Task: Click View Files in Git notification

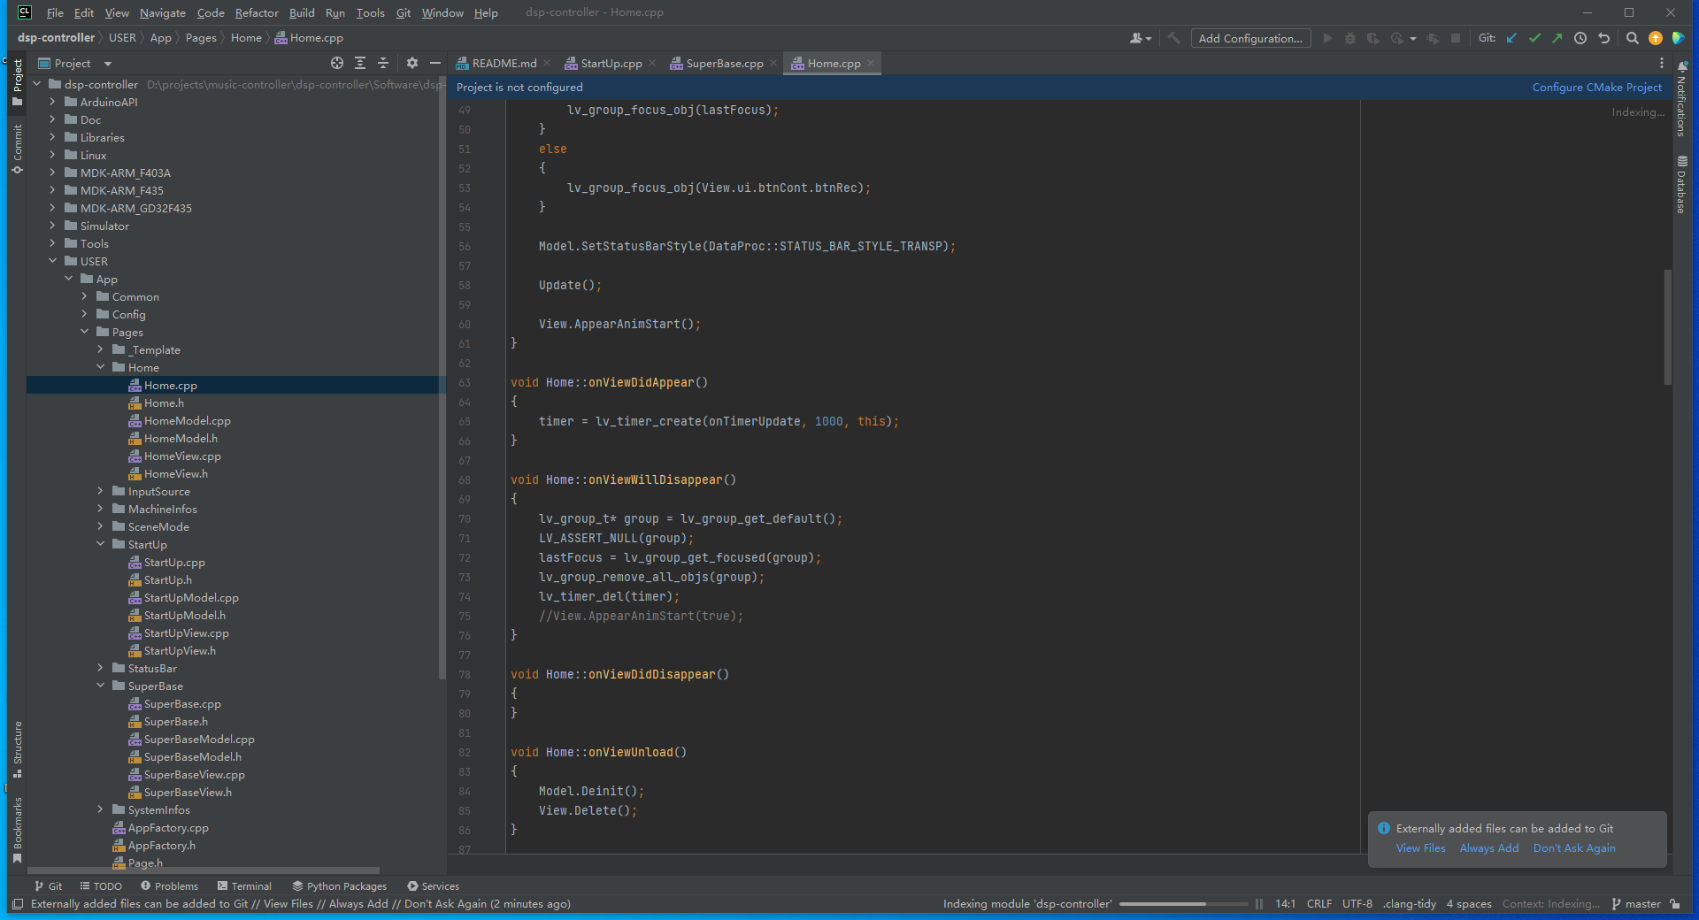Action: coord(1420,847)
